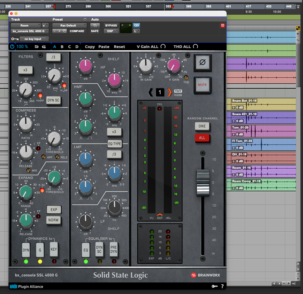The height and width of the screenshot is (294, 303).
Task: Open the Rax Default preset dropdown
Action: 70,26
